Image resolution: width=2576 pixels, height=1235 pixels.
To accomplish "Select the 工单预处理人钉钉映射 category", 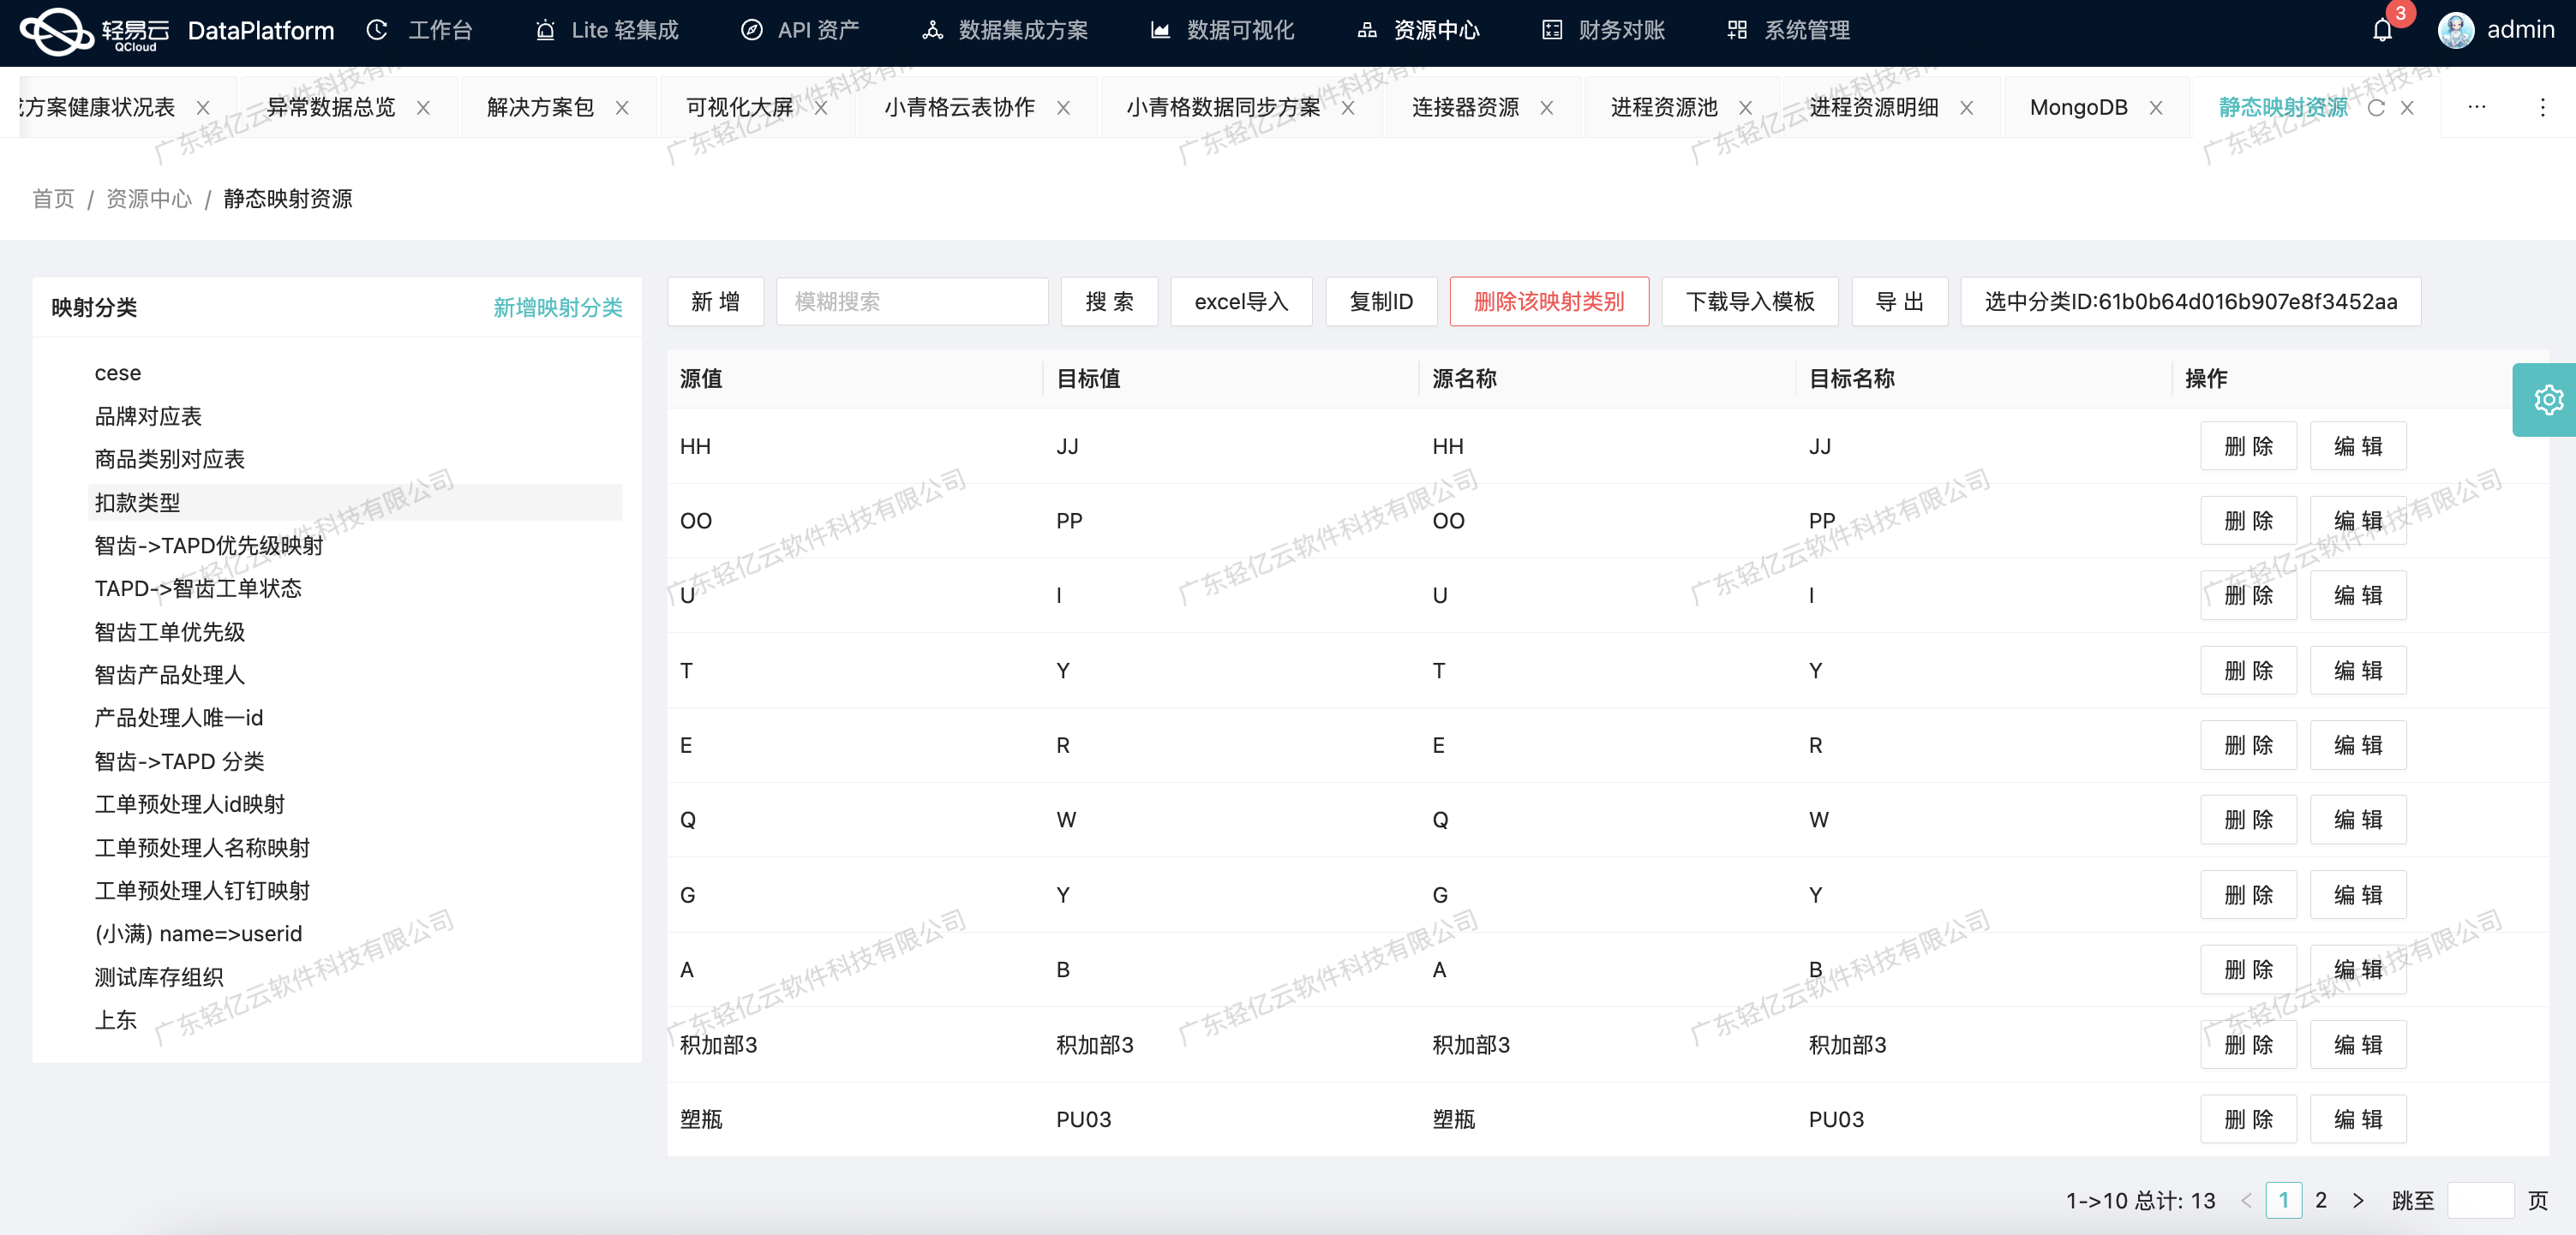I will click(x=202, y=891).
